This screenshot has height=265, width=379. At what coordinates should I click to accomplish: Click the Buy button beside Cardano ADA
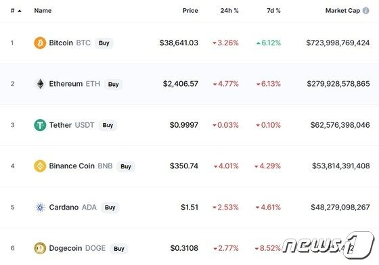tap(110, 208)
